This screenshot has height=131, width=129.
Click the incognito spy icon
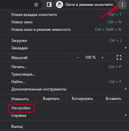click(59, 5)
